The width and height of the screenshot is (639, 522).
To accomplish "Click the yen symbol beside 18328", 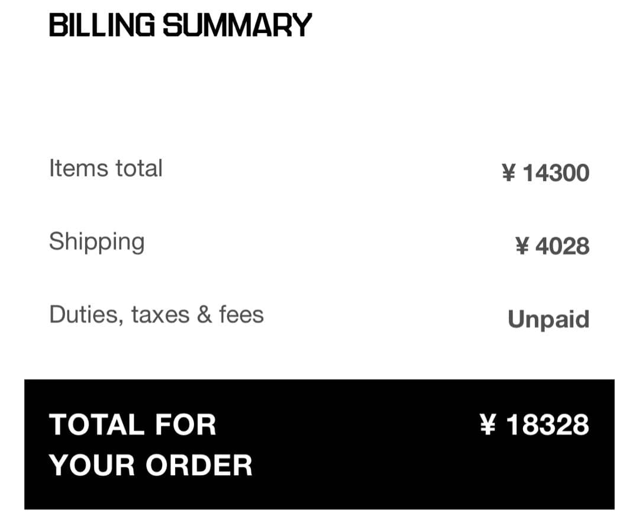I will tap(487, 425).
